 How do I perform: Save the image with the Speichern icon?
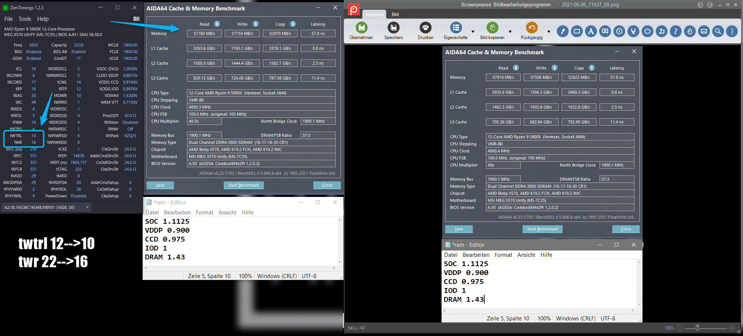click(393, 28)
